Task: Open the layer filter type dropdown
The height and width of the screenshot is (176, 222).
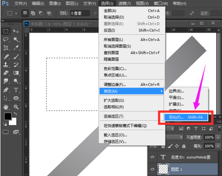Action: 170,128
